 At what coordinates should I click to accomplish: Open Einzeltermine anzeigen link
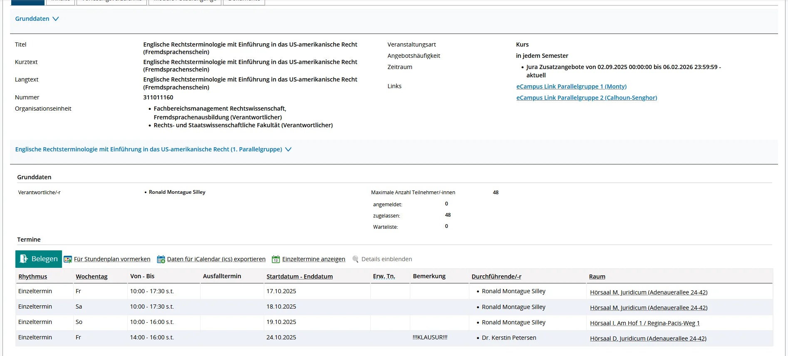[x=314, y=259]
